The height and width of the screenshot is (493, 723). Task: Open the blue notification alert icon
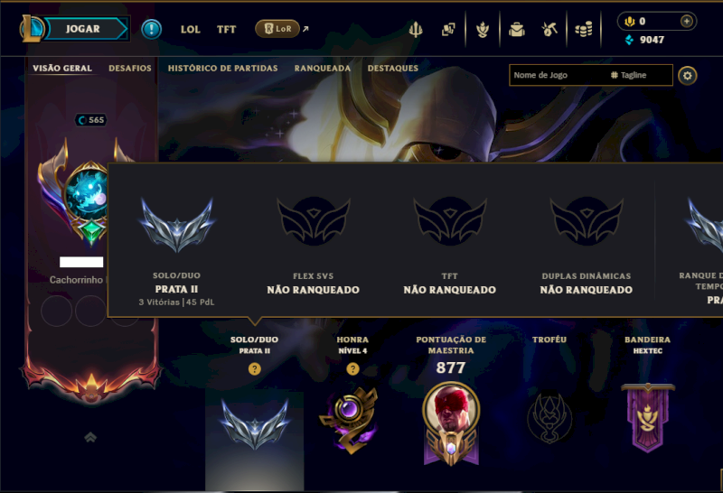[151, 29]
